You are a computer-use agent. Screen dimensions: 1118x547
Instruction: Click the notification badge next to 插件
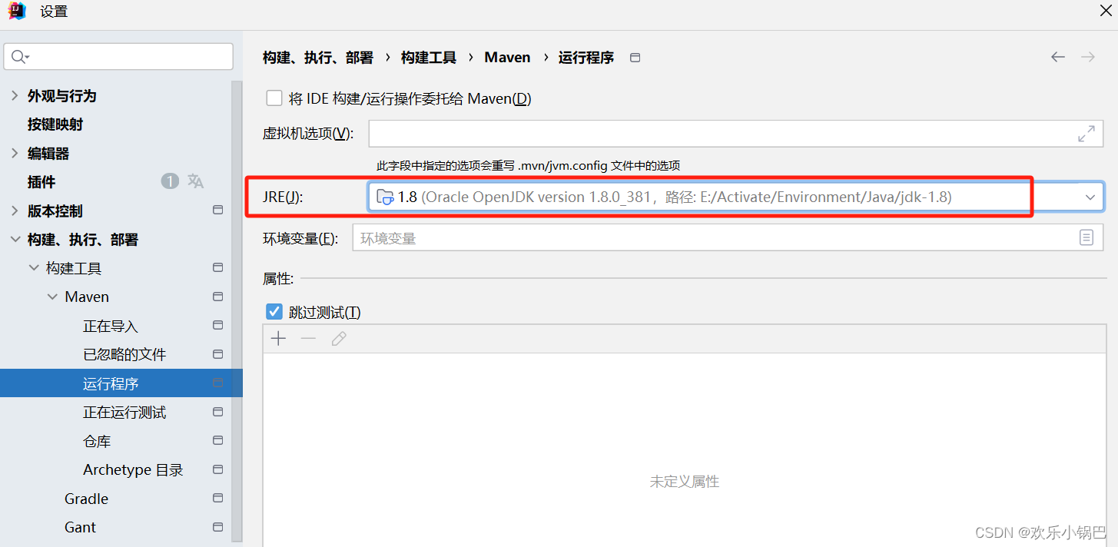[169, 181]
